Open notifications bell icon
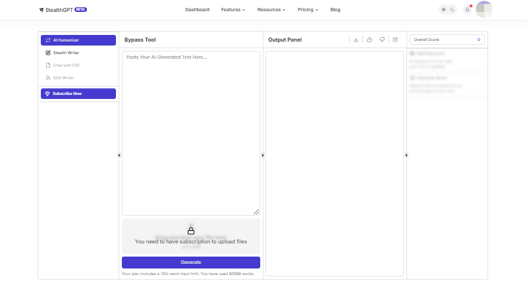 (x=467, y=10)
